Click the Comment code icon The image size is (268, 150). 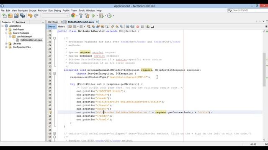148,27
